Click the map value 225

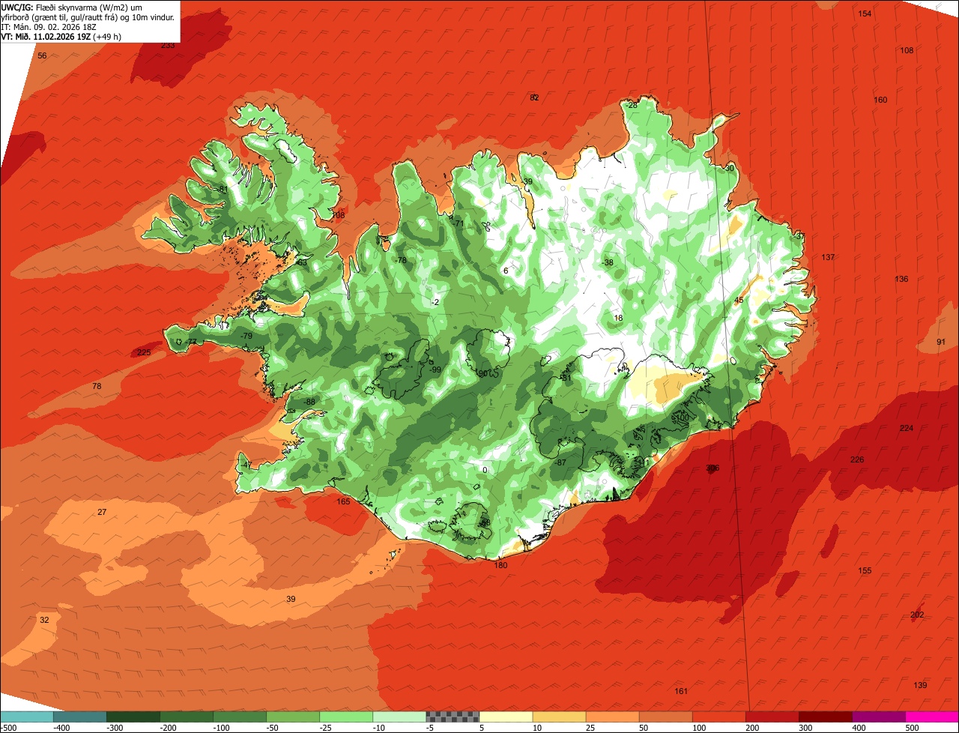pyautogui.click(x=144, y=353)
